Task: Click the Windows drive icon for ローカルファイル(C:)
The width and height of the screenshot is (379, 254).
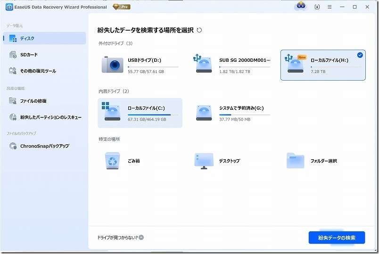Action: tap(112, 111)
